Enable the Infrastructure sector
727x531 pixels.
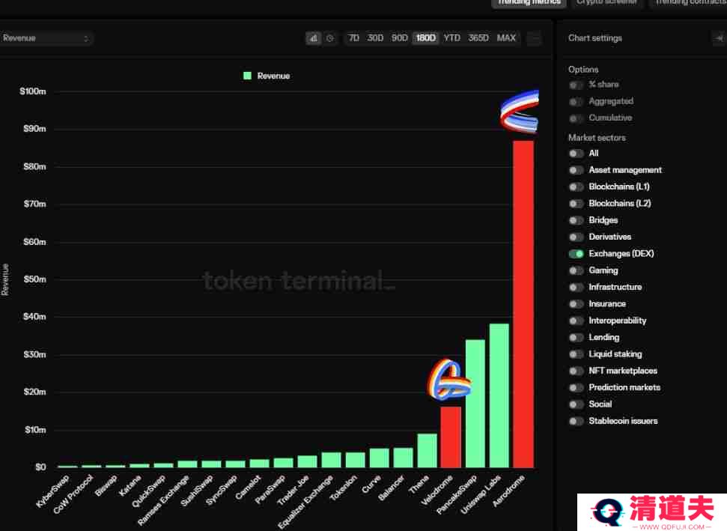[577, 287]
